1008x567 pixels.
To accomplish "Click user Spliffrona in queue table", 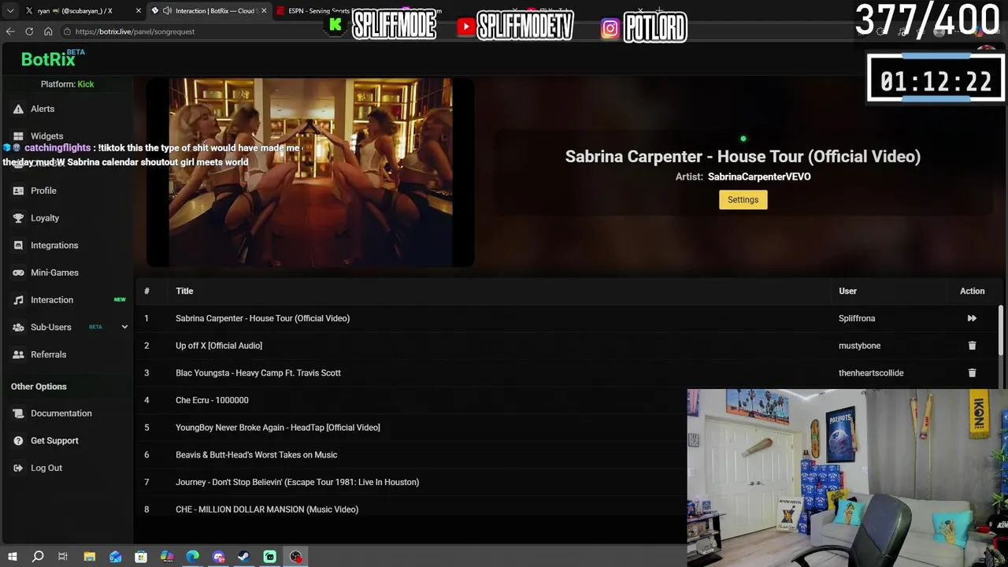I will [x=857, y=318].
